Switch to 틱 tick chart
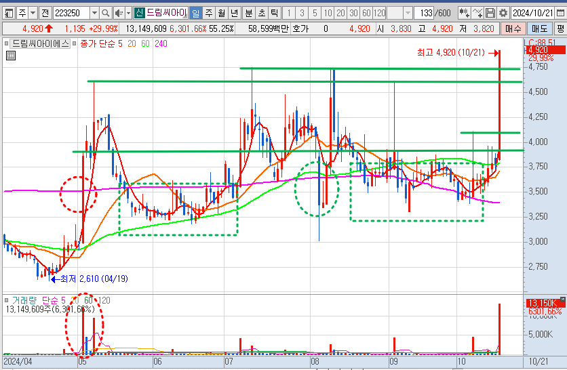Image resolution: width=567 pixels, height=370 pixels. [x=275, y=14]
